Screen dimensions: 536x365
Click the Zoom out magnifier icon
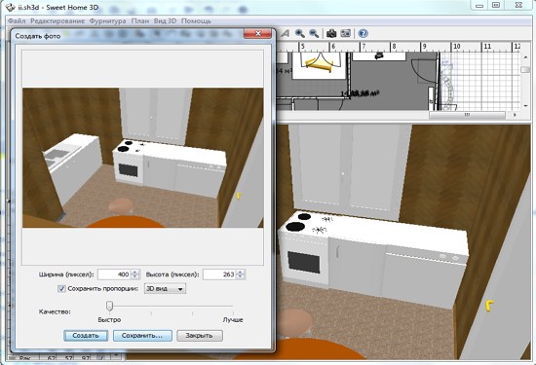point(314,33)
